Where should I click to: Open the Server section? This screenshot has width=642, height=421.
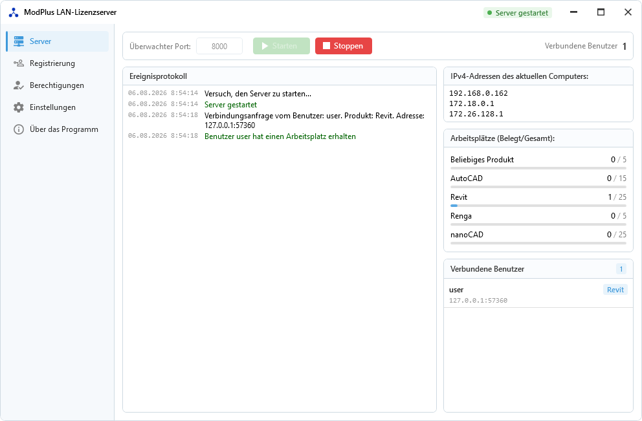[x=58, y=41]
